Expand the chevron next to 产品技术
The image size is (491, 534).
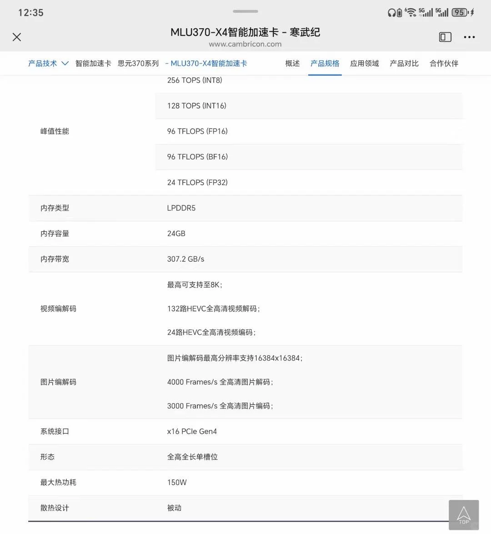coord(64,63)
